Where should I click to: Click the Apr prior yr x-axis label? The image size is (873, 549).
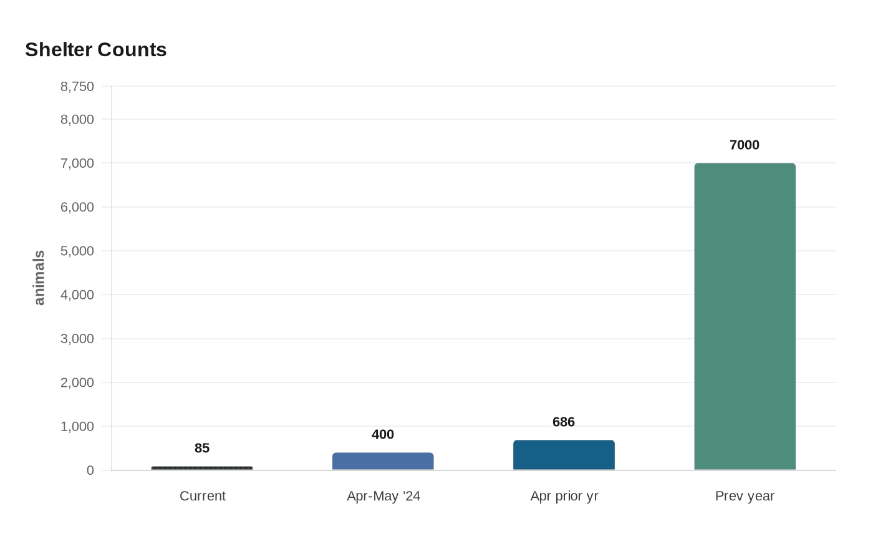564,496
